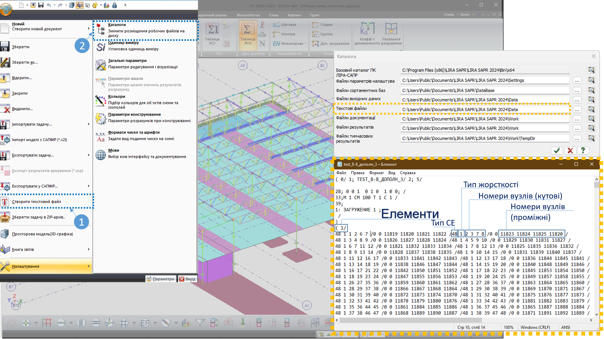604x339 pixels.
Task: Expand the Експортувати задачу submenu arrow
Action: tap(89, 155)
